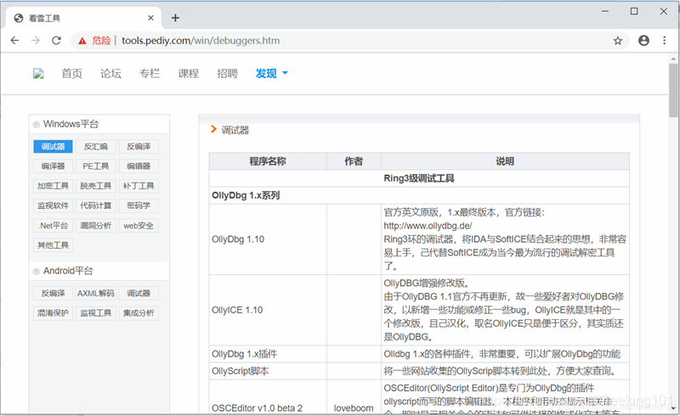The height and width of the screenshot is (416, 680).
Task: Click the scrollbar up arrow
Action: [x=673, y=59]
